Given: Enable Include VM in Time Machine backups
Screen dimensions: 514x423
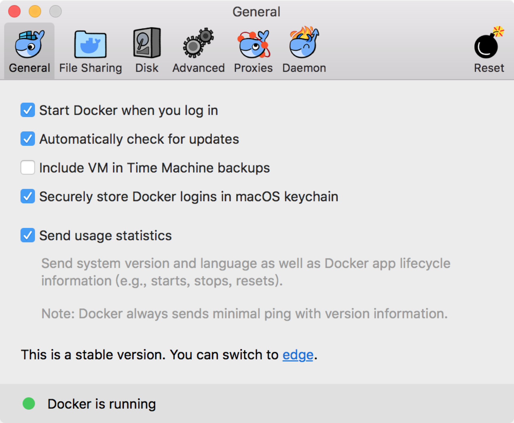Looking at the screenshot, I should pyautogui.click(x=28, y=167).
